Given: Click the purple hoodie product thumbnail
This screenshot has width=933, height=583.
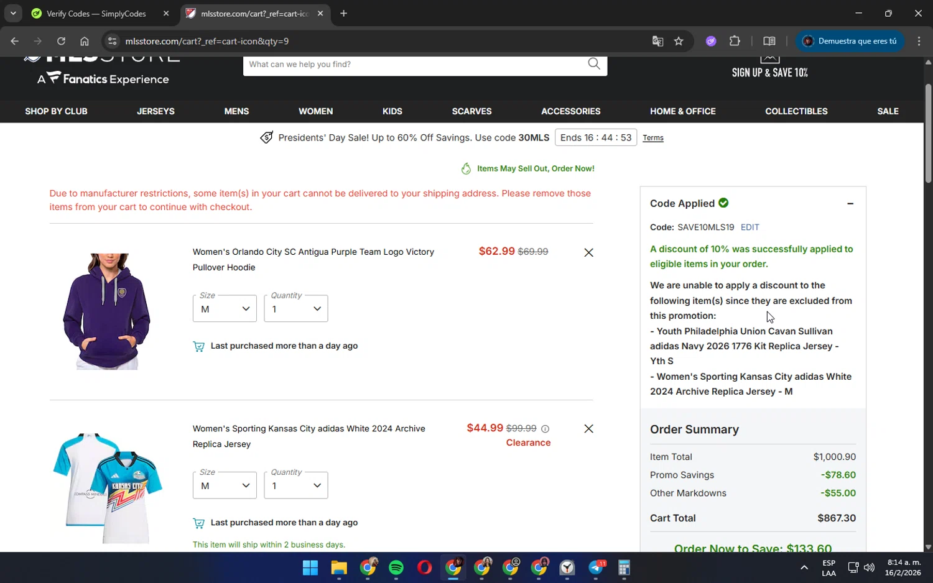Looking at the screenshot, I should coord(106,311).
